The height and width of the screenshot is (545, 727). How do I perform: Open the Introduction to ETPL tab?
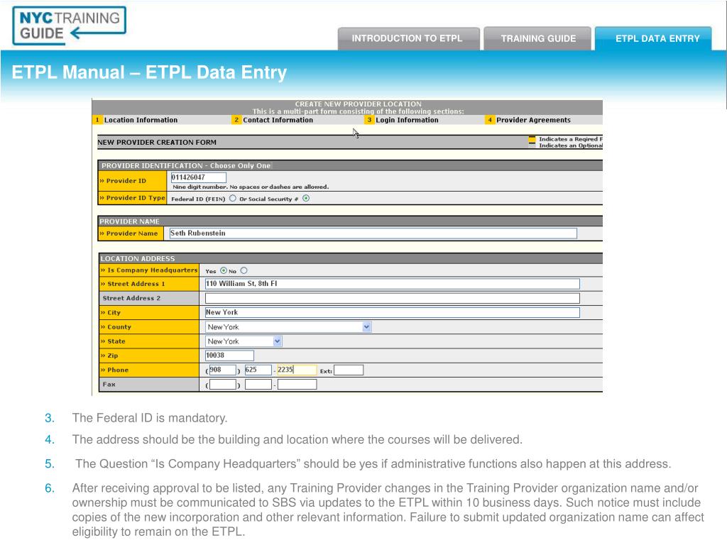coord(408,38)
